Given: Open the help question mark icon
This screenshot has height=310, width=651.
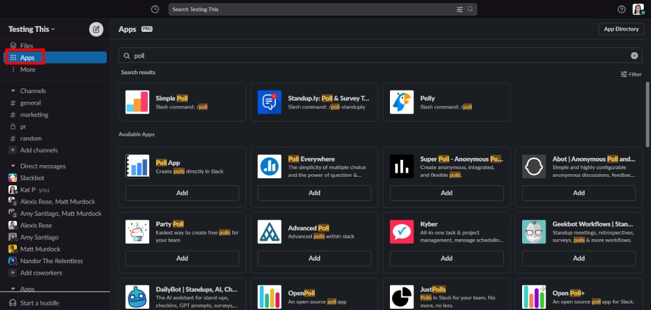Looking at the screenshot, I should tap(622, 9).
